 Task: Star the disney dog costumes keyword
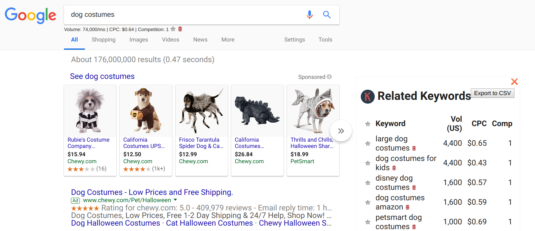click(368, 183)
